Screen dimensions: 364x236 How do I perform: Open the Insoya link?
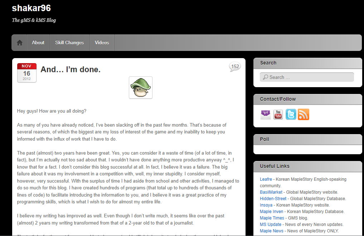(x=266, y=205)
